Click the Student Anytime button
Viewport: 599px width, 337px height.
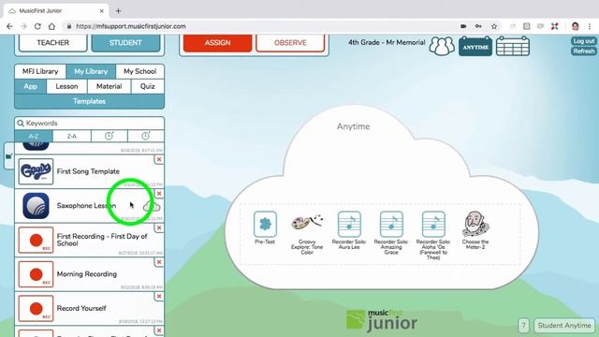point(564,326)
